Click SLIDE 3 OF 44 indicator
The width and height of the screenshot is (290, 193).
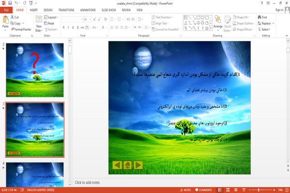(x=9, y=190)
